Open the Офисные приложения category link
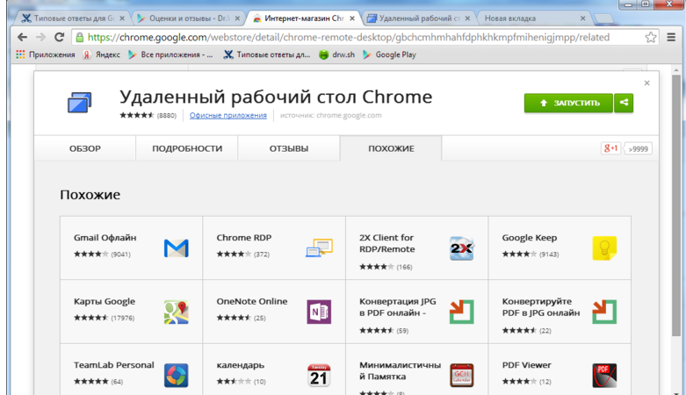 tap(228, 115)
